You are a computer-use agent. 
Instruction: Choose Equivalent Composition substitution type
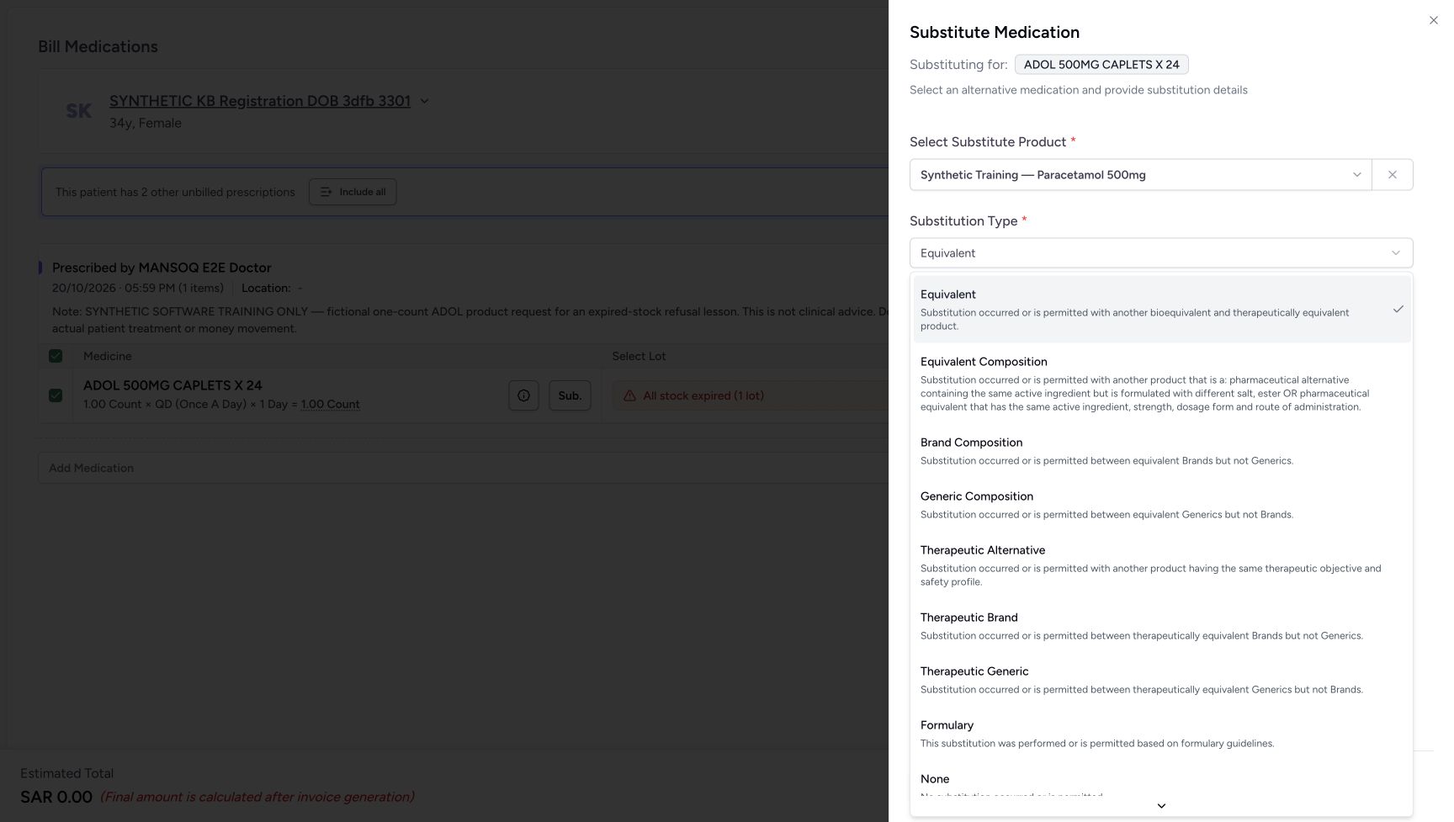[1161, 384]
